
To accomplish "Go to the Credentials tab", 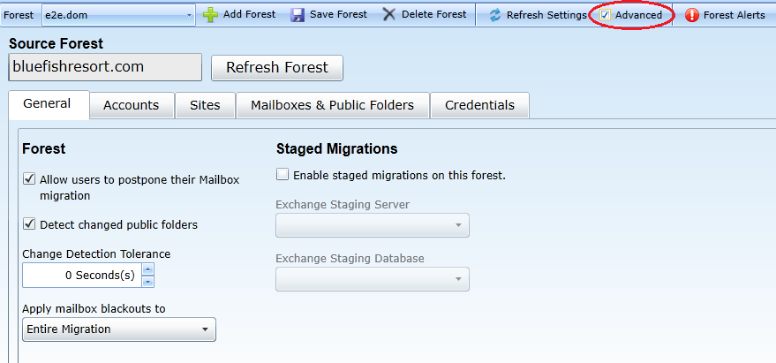I will (x=479, y=105).
